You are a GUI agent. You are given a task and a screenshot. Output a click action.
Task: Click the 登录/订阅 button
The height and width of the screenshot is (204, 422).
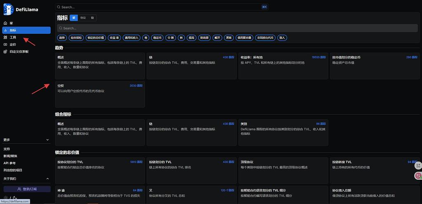tap(27, 189)
